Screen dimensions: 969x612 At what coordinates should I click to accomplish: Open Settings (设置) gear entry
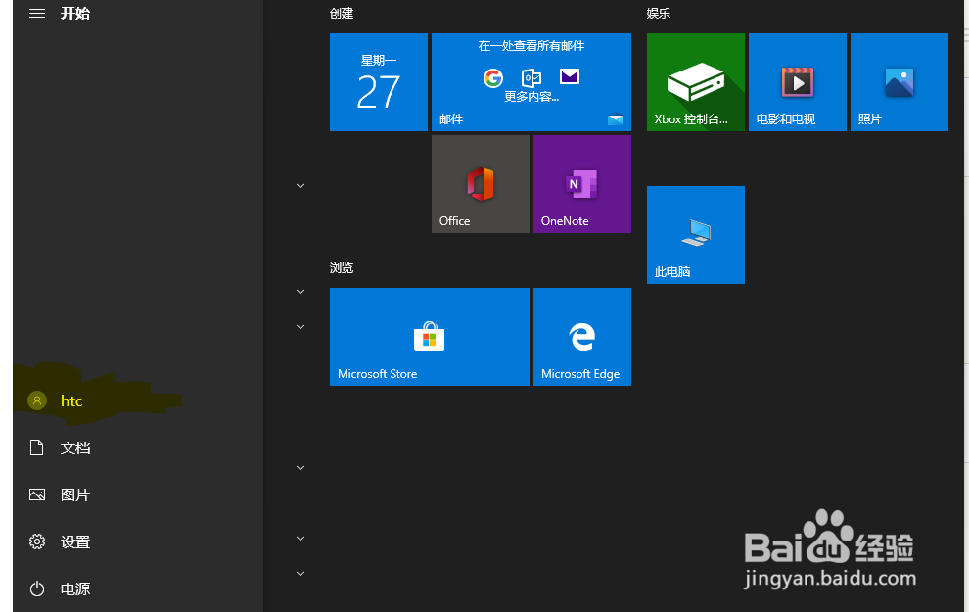[137, 541]
